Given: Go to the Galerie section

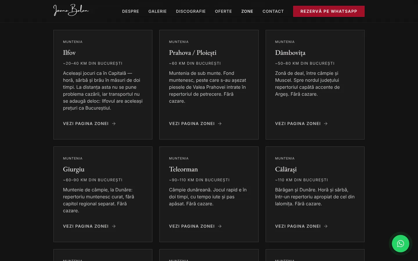Looking at the screenshot, I should [157, 11].
